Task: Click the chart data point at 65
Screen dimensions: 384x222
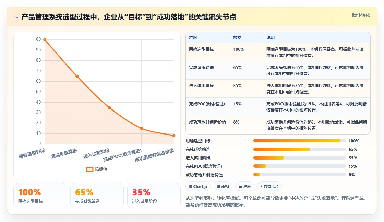Action: 77,76
